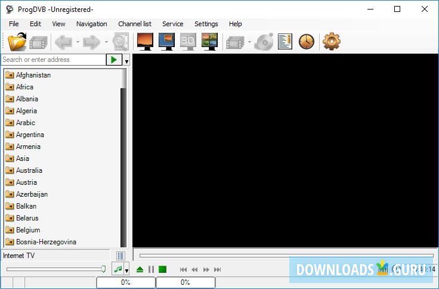Screen dimensions: 439x289
Task: Open the Navigation menu
Action: click(x=91, y=24)
